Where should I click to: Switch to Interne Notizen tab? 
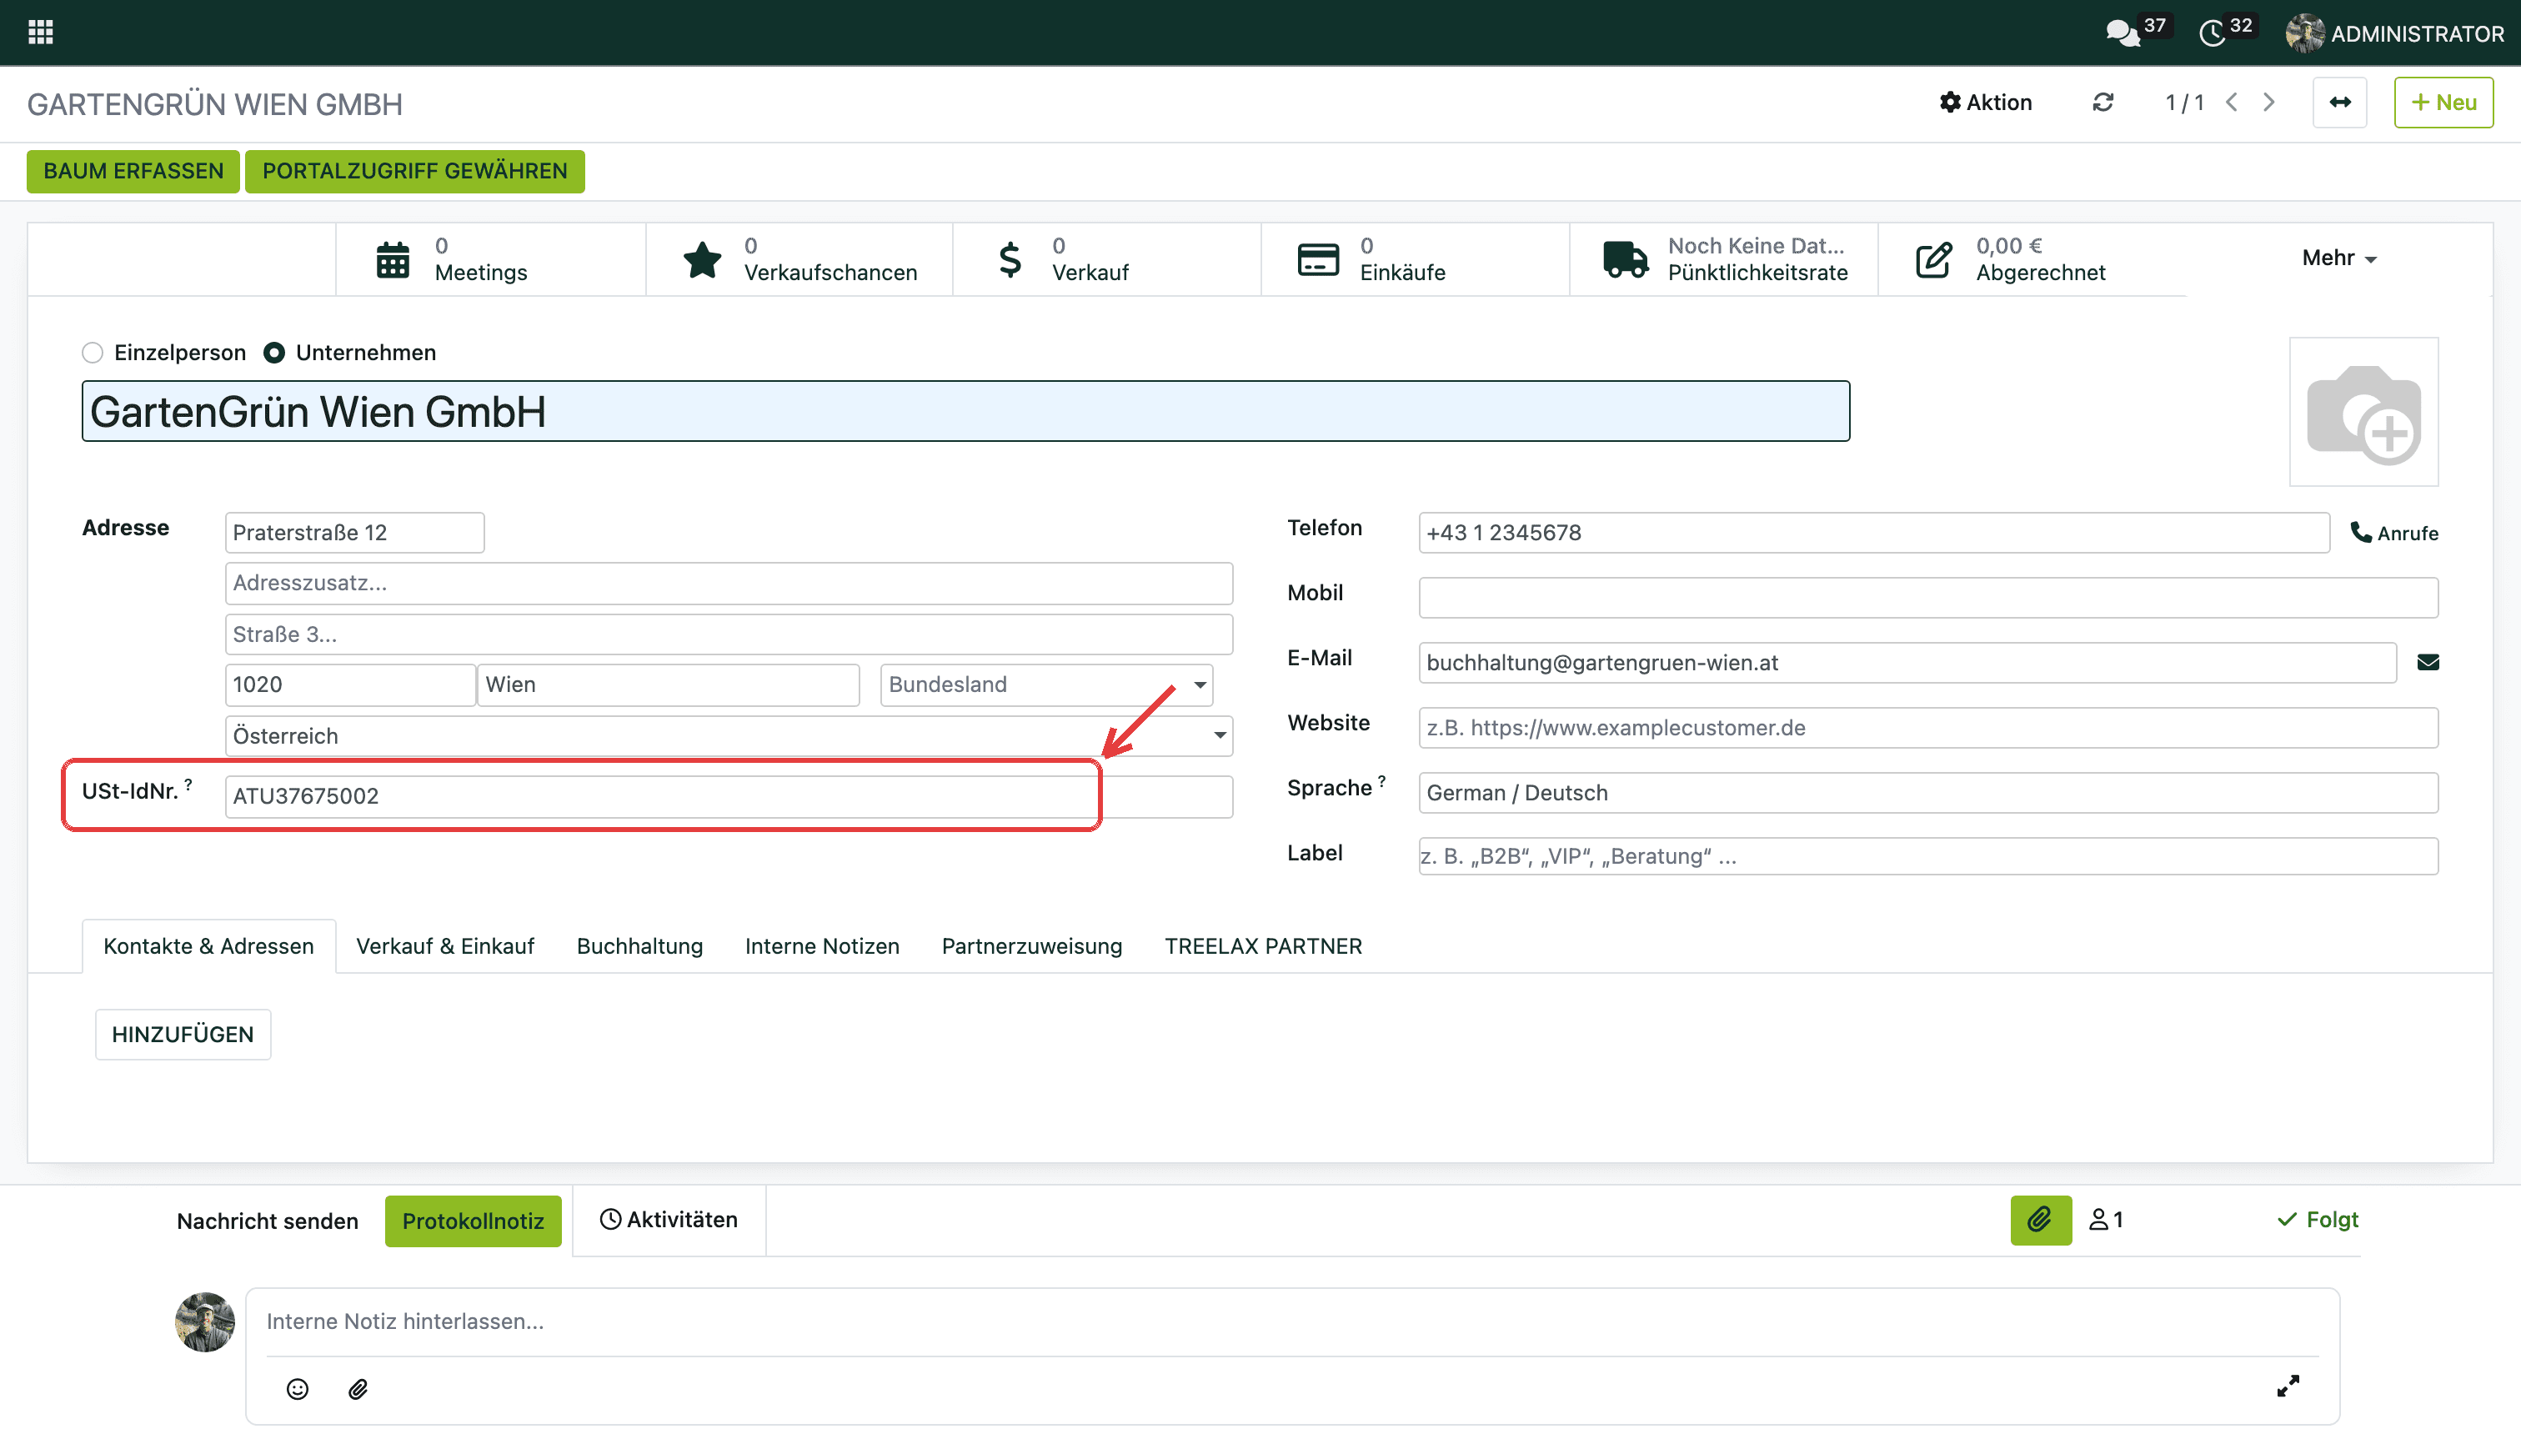coord(822,946)
